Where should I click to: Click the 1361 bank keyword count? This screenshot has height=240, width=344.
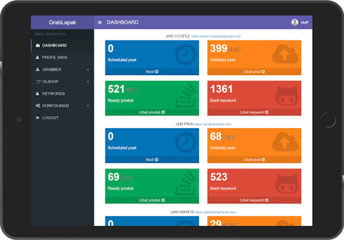[x=221, y=89]
